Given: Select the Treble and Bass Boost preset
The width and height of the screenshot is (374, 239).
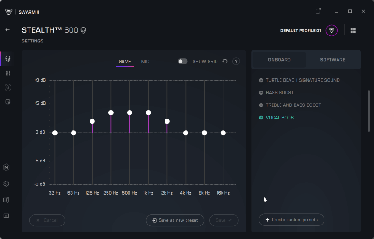Looking at the screenshot, I should [x=294, y=105].
